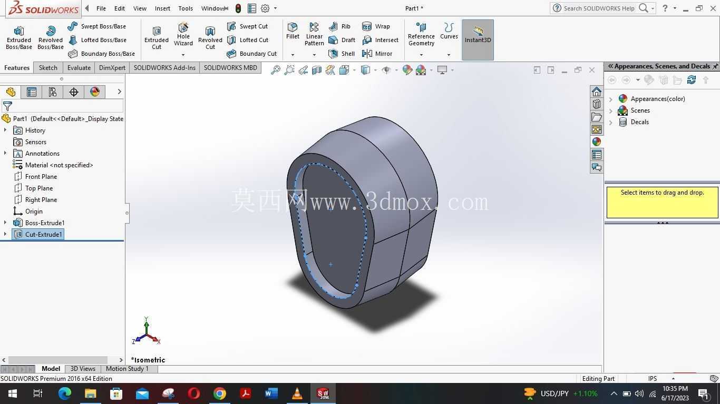Screen dimensions: 720x404
Task: Use the Mirror tool
Action: click(377, 54)
